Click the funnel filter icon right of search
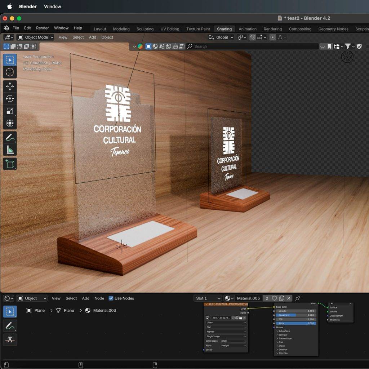This screenshot has height=369, width=369. pyautogui.click(x=348, y=46)
